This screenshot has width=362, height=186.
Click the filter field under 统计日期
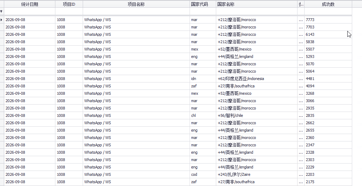(x=29, y=11)
